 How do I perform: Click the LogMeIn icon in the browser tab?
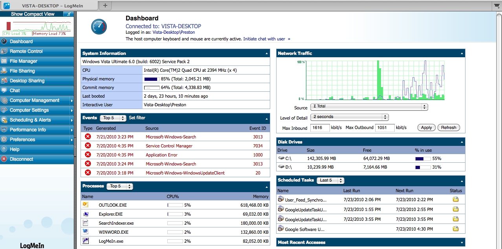[x=7, y=5]
